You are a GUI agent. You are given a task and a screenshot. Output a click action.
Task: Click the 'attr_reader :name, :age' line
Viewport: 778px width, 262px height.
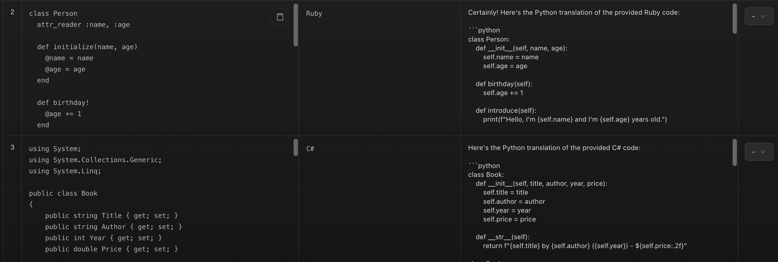pyautogui.click(x=83, y=25)
